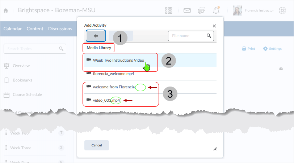The image size is (294, 163).
Task: Open the Week Two module
Action: point(20,133)
